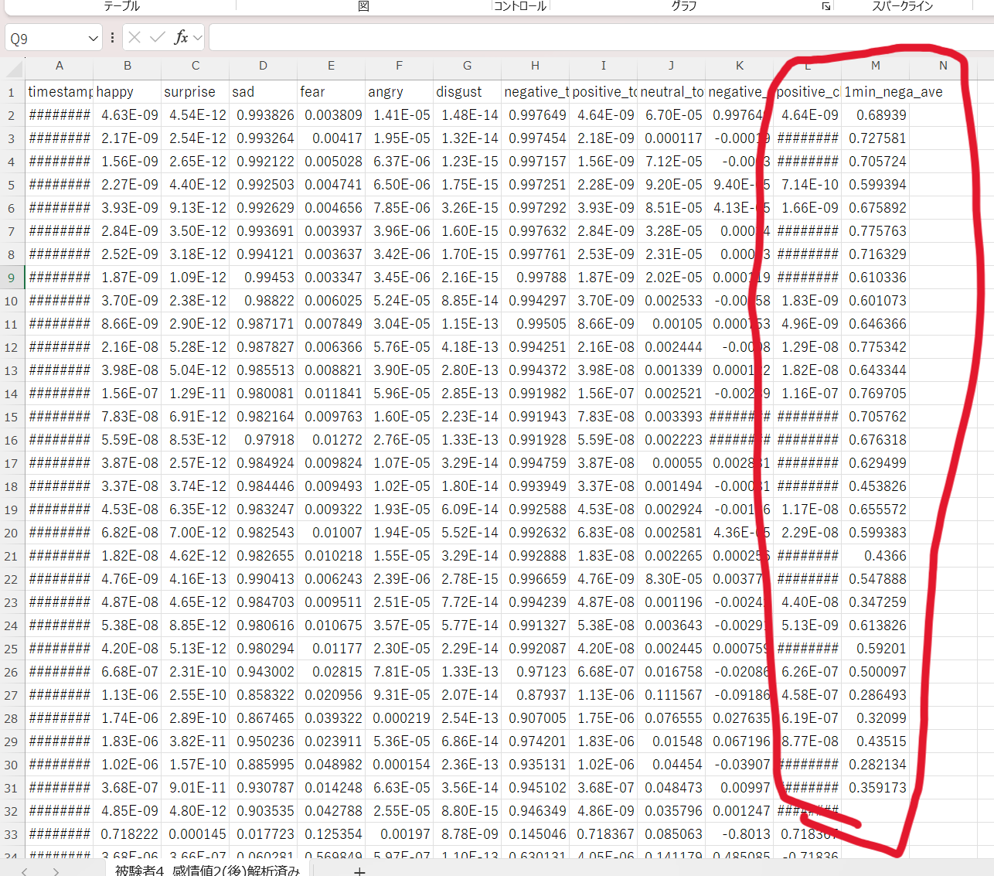Add a new sheet with plus icon
The width and height of the screenshot is (994, 876).
coord(359,871)
